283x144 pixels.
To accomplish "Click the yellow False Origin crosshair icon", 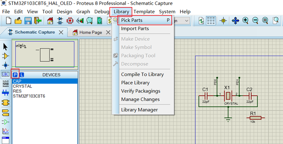I will coord(223,21).
